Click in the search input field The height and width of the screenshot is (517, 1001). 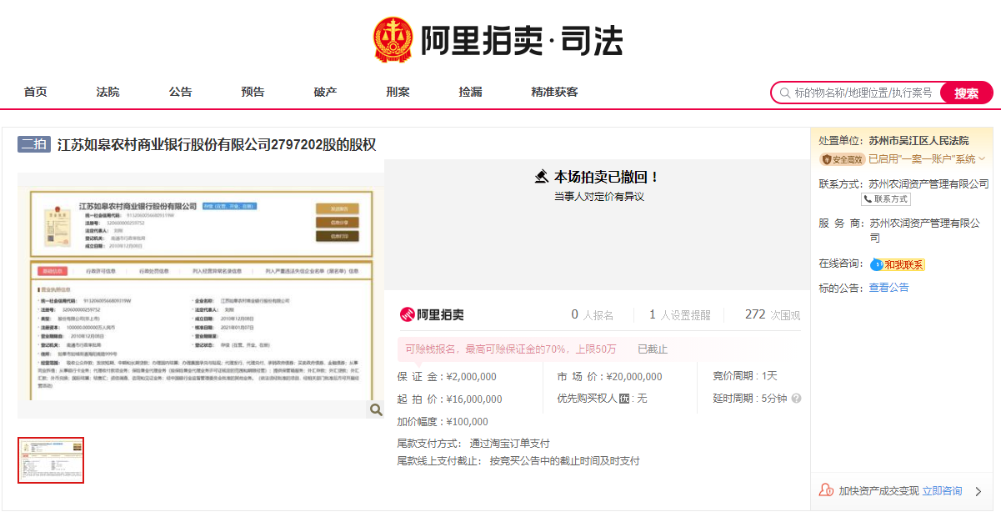point(863,93)
